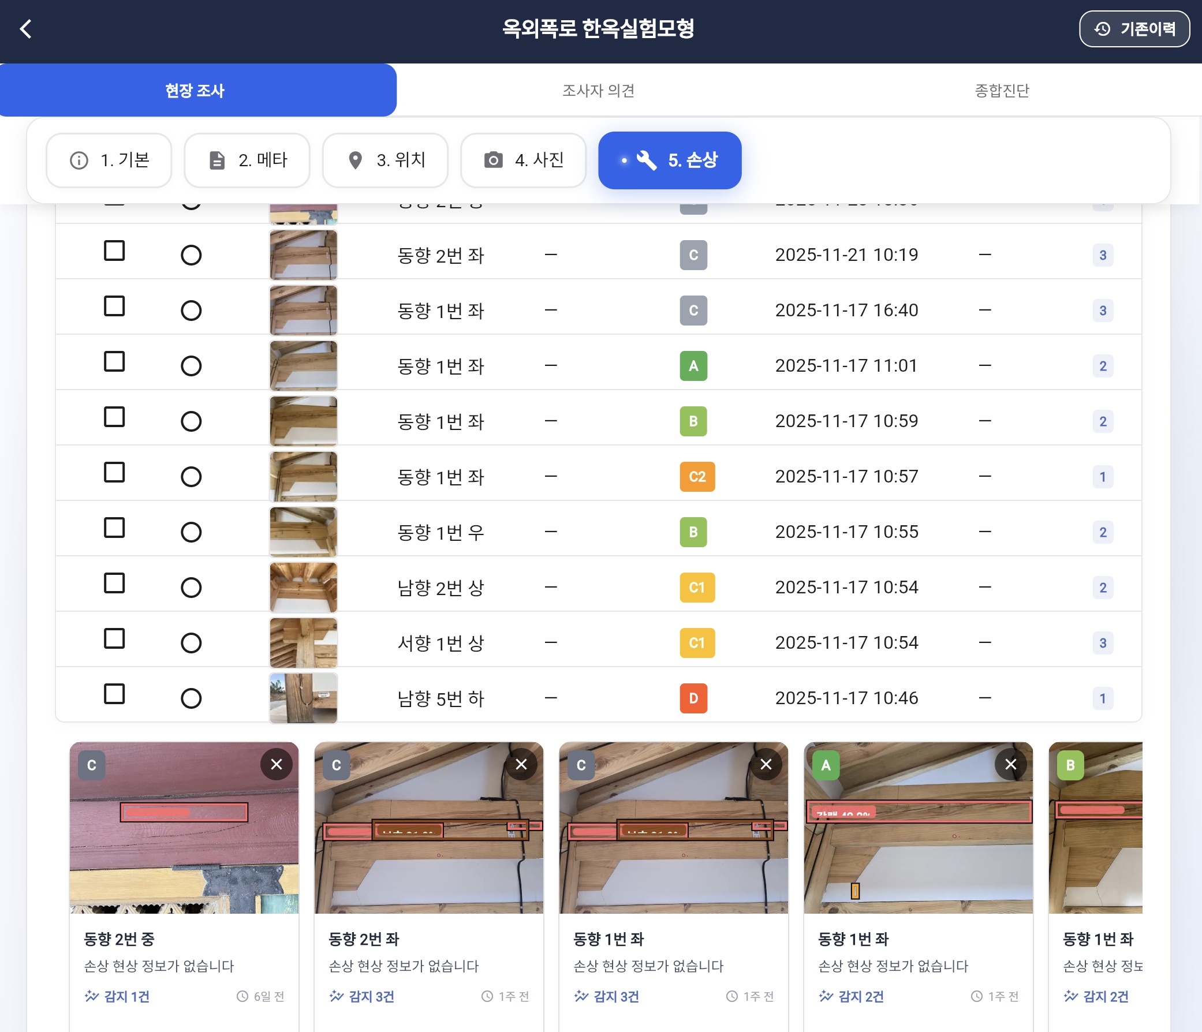This screenshot has width=1202, height=1032.
Task: Check the box for 동향 1번 우 row
Action: point(114,528)
